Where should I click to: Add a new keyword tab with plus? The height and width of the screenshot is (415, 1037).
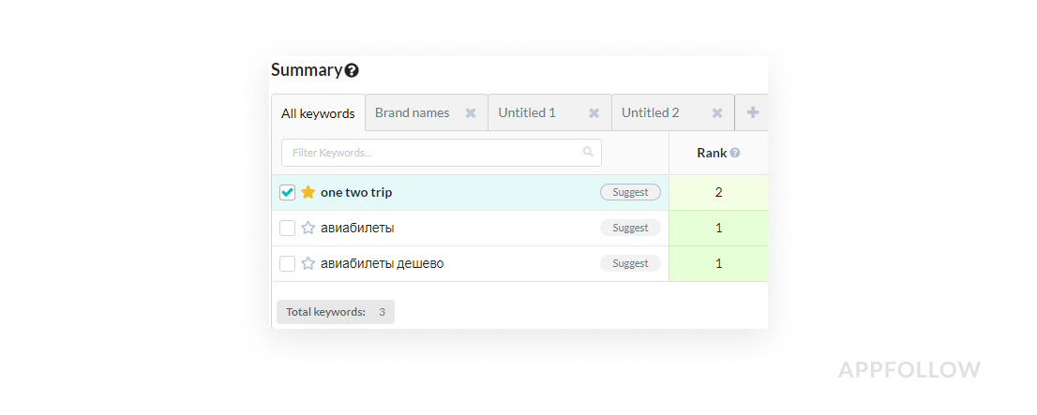(x=752, y=112)
